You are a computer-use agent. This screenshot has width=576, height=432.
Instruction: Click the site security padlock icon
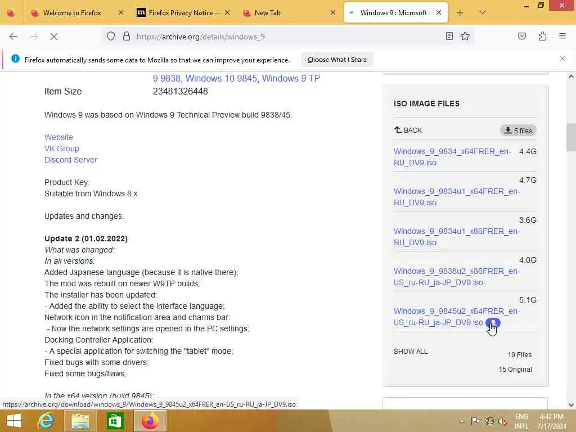127,37
